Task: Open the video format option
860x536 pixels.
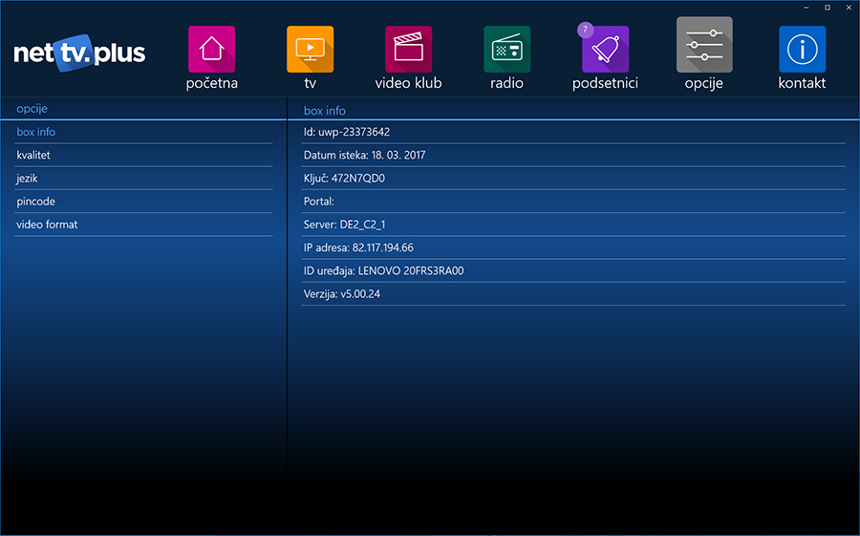Action: click(143, 225)
